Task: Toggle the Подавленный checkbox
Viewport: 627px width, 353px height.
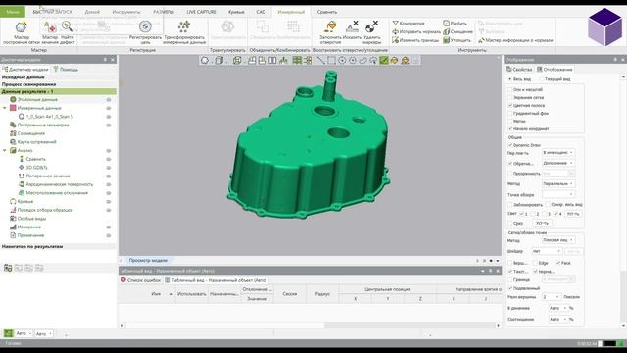Action: 510,288
